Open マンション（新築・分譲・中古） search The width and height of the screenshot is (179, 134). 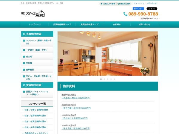coord(37,42)
